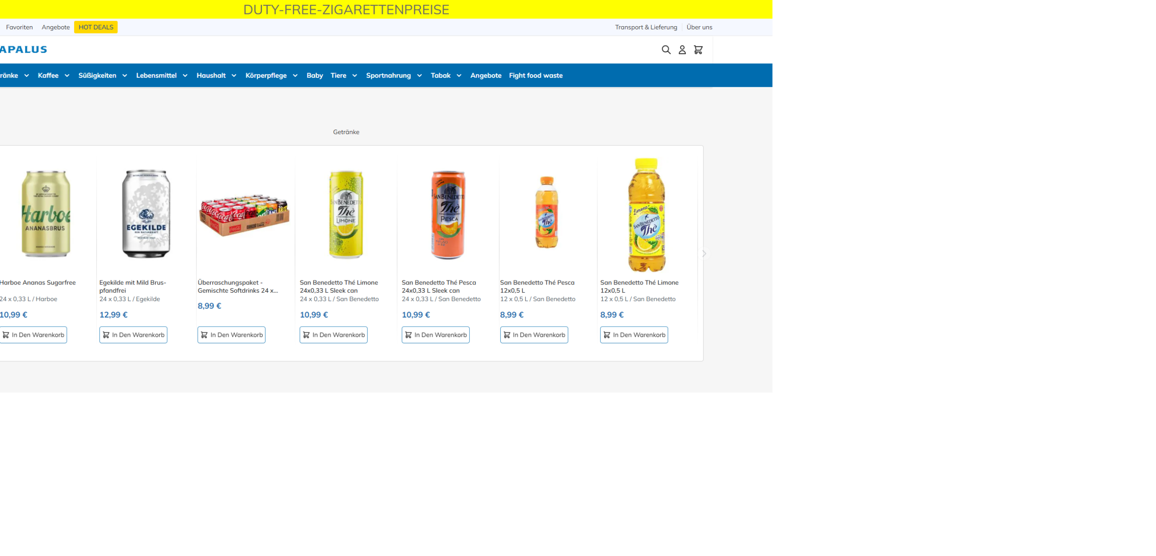Click next arrow of the Getränke carousel
1156x556 pixels.
click(704, 253)
